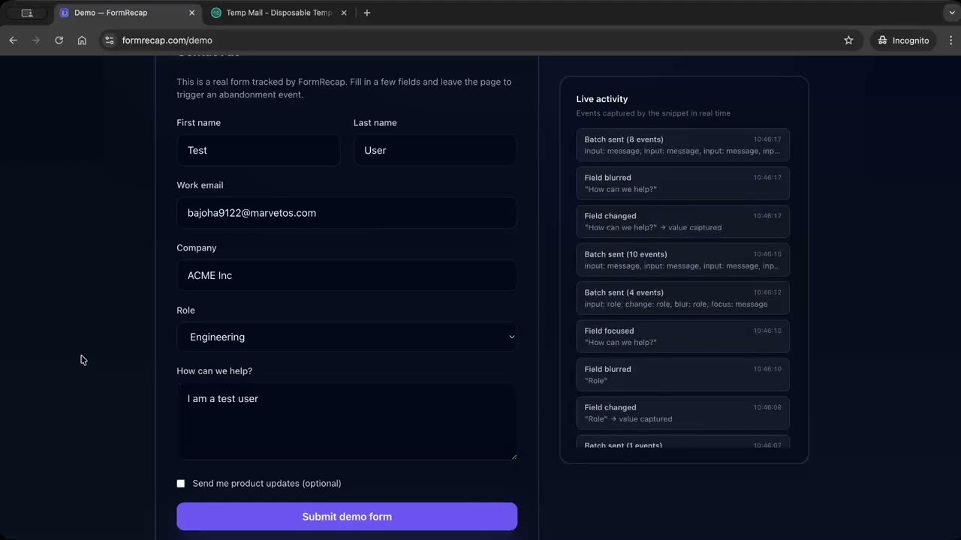
Task: Click the Last name field containing User
Action: 435,150
